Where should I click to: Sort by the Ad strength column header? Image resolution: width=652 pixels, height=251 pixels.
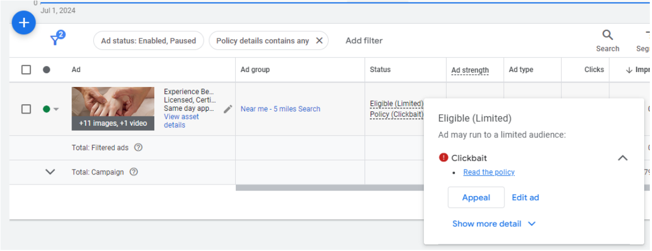click(x=470, y=70)
